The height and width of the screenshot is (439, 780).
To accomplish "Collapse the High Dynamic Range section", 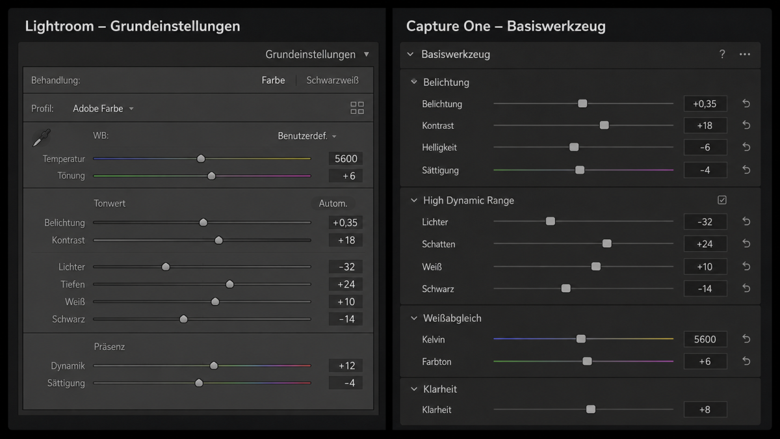I will pyautogui.click(x=414, y=201).
